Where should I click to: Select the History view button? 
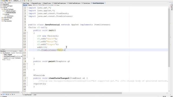[x=30, y=5]
